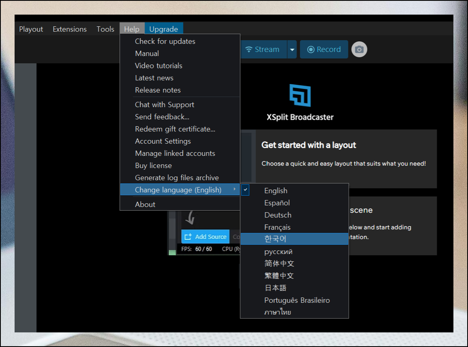
Task: Switch language to 日本語
Action: 294,288
